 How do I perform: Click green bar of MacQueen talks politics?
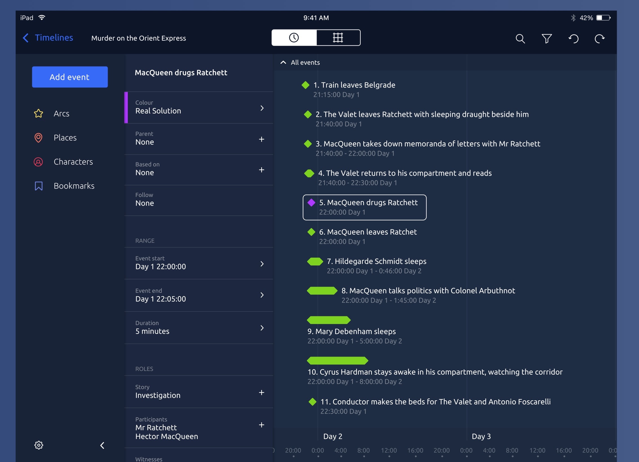(322, 290)
